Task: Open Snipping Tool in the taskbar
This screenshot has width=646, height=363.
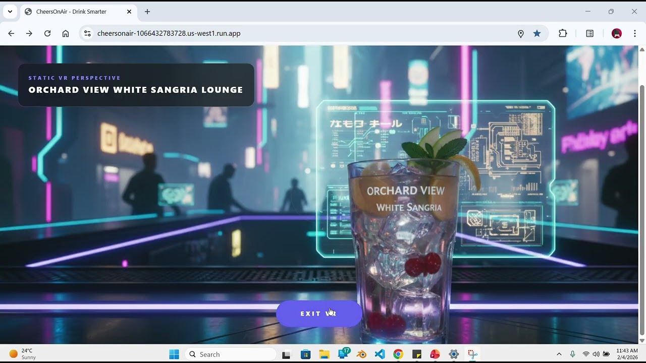Action: (472, 354)
